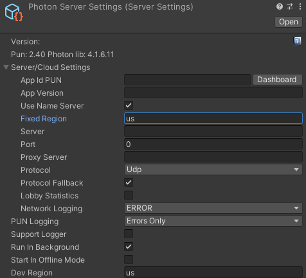The width and height of the screenshot is (306, 278).
Task: Click the Port field showing 0
Action: [x=213, y=144]
